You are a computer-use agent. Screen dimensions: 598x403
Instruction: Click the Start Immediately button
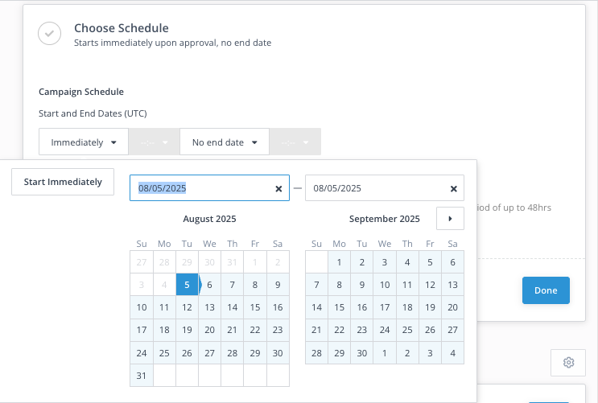[63, 182]
